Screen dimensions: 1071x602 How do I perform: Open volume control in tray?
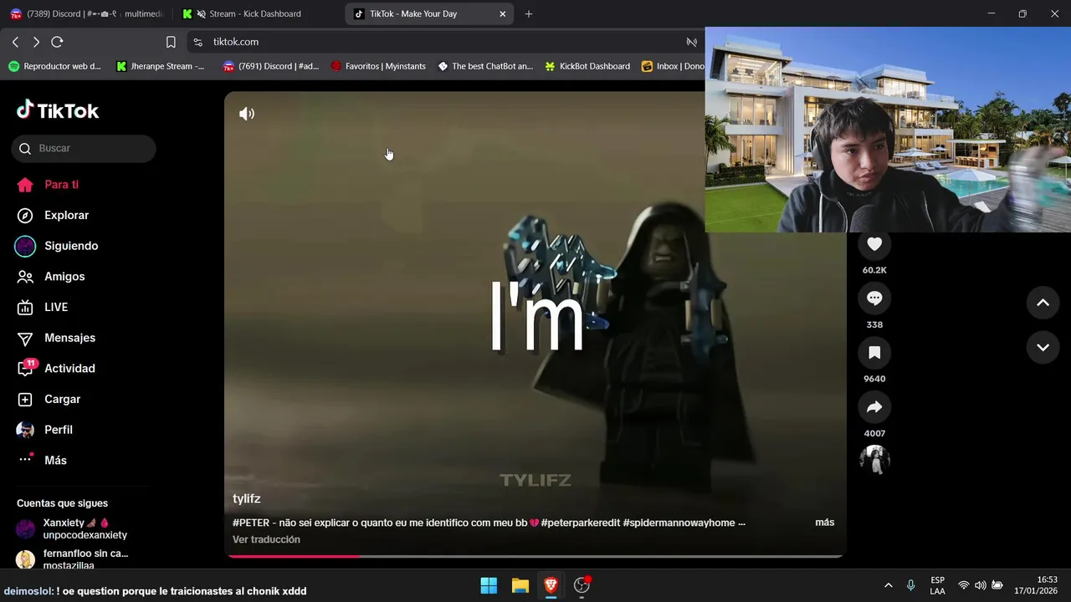[981, 585]
